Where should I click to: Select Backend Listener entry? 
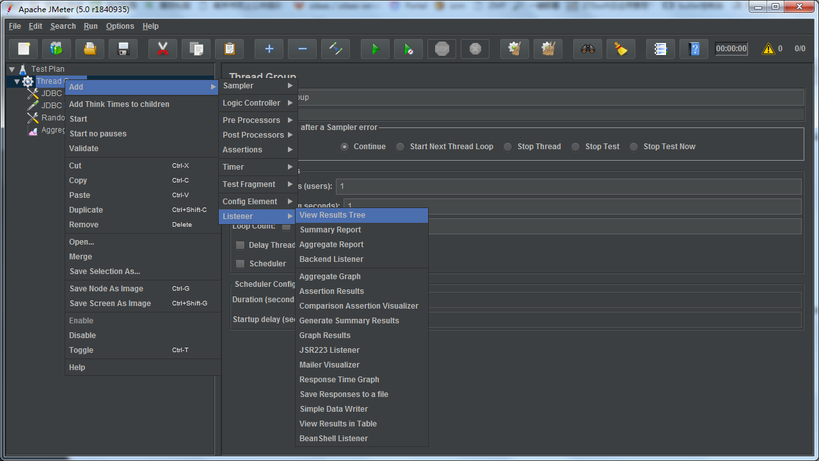pyautogui.click(x=362, y=259)
